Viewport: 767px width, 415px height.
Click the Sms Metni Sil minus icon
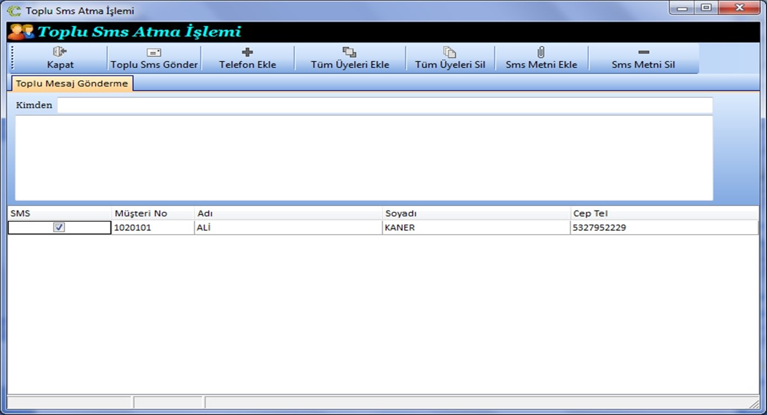(643, 52)
